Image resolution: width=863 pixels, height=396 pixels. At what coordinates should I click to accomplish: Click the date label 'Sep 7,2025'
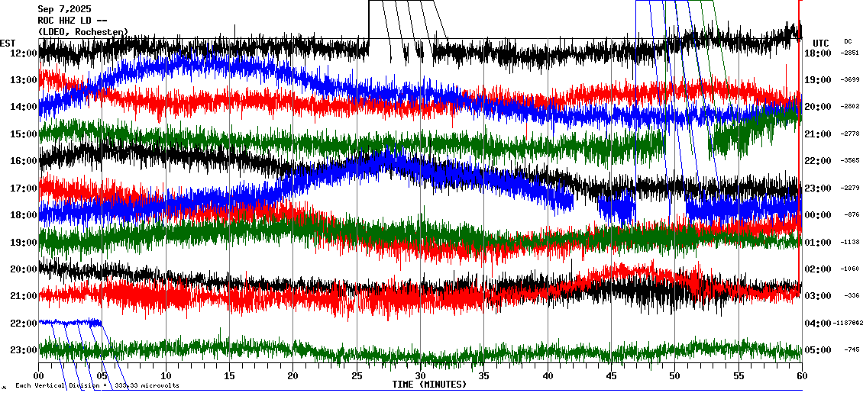pos(64,9)
